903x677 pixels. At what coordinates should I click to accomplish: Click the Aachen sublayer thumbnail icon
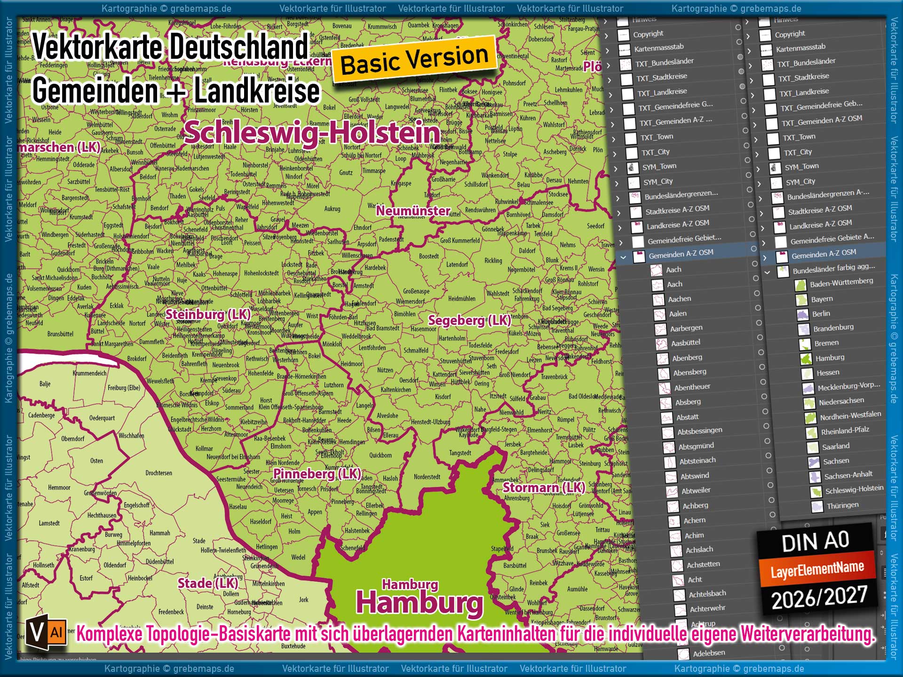pyautogui.click(x=658, y=299)
